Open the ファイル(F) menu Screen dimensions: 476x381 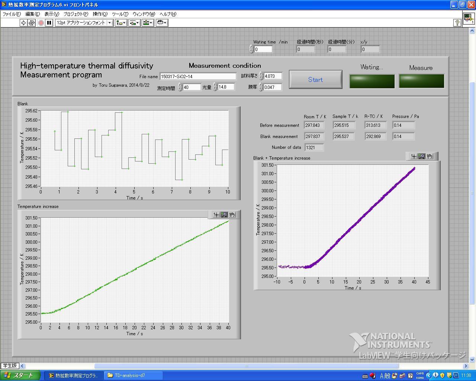(12, 14)
